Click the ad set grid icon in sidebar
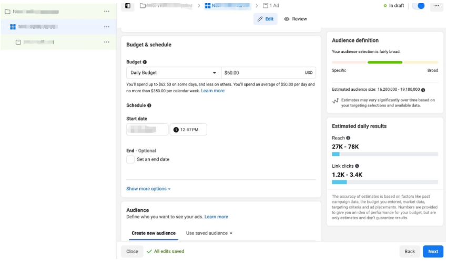 click(x=13, y=27)
